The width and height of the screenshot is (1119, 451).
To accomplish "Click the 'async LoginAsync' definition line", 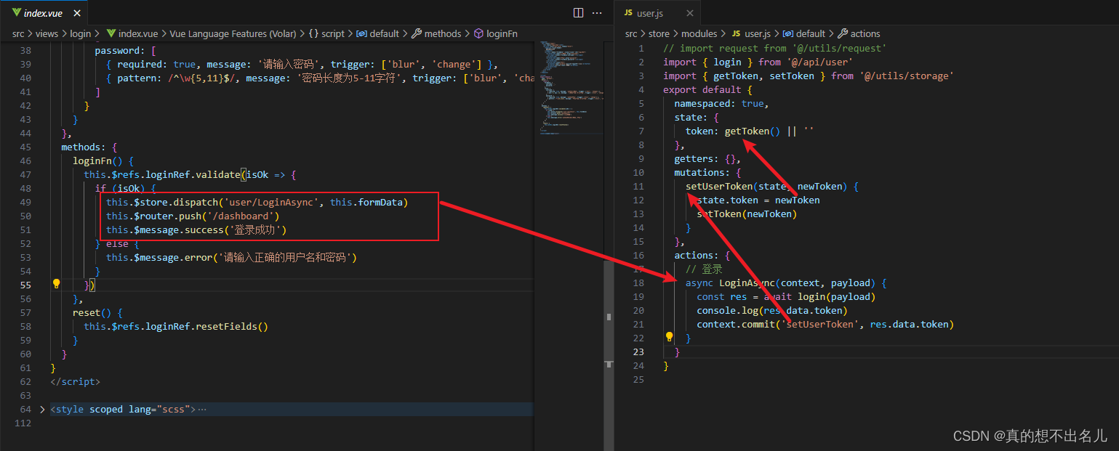I will click(x=786, y=283).
